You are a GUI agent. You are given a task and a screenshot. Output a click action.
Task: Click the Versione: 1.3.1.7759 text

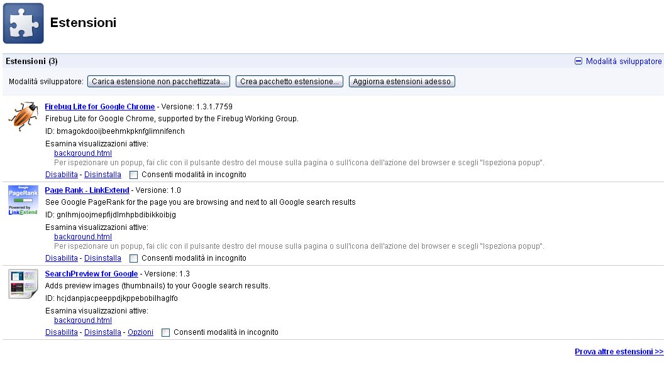coord(197,107)
